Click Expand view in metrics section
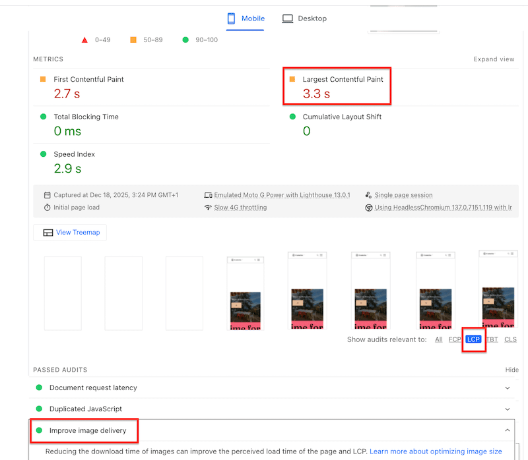528x460 pixels. [x=494, y=59]
